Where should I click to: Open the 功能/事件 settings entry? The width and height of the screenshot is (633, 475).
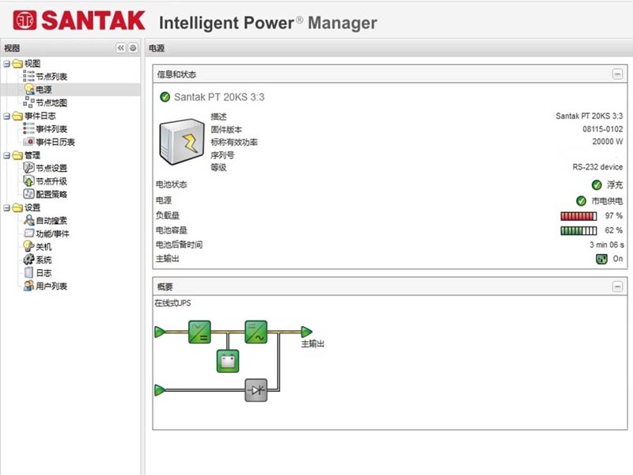[x=52, y=234]
